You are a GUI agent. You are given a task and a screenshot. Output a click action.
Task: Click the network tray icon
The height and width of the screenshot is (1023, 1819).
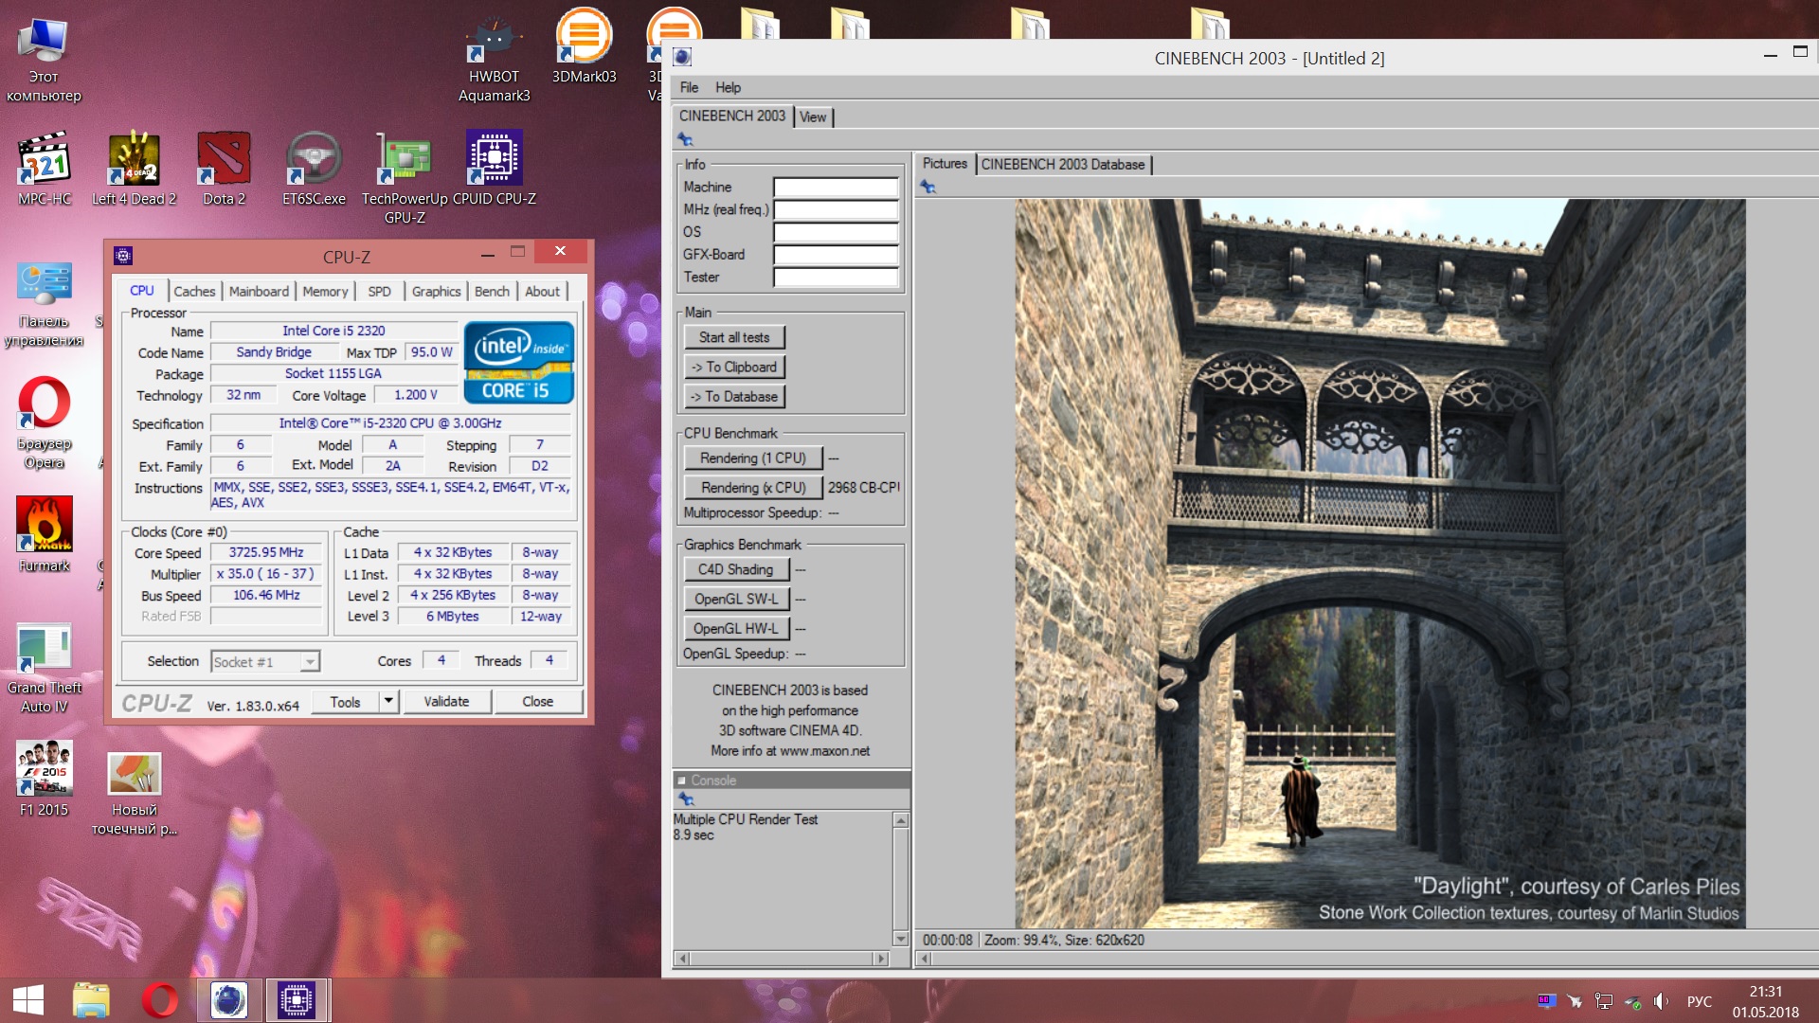[x=1603, y=1001]
